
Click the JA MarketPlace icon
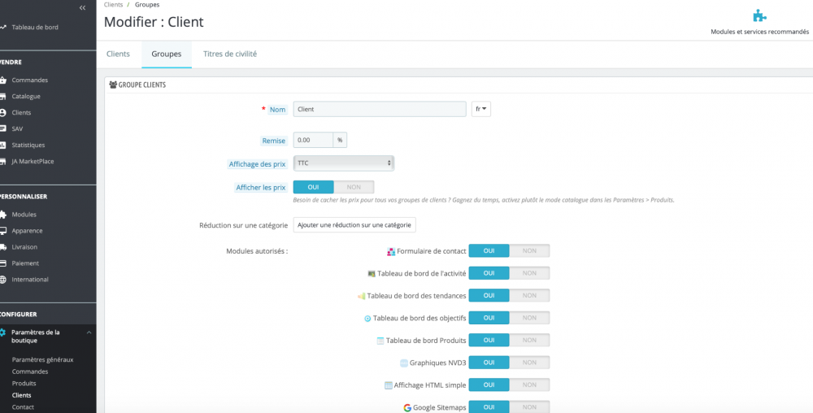2,161
